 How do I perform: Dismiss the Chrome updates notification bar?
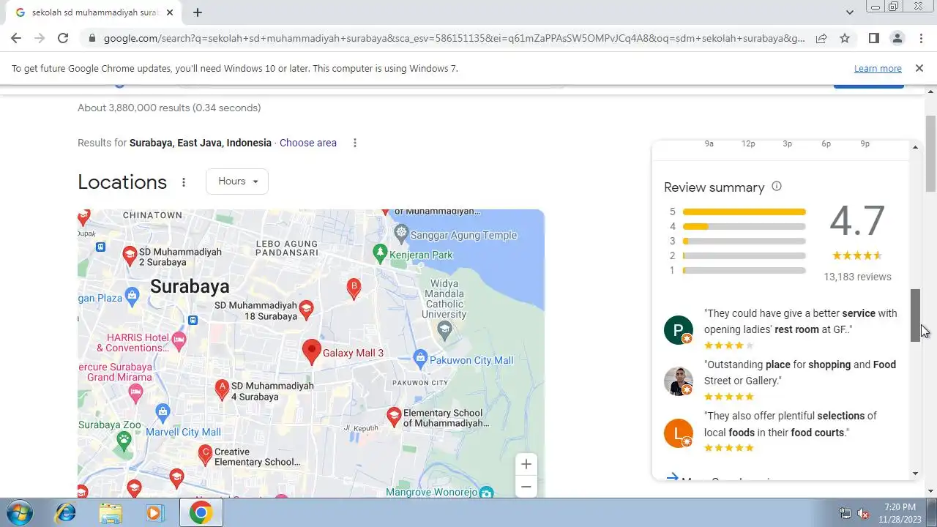(919, 68)
